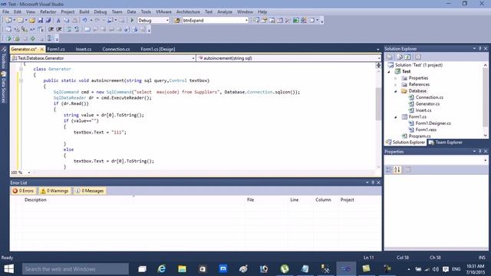Click the taskbar volume speaker icon

(x=436, y=269)
